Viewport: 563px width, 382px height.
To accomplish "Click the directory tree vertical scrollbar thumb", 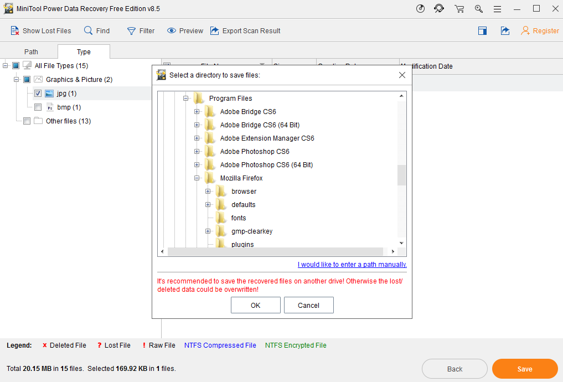I will [x=401, y=175].
